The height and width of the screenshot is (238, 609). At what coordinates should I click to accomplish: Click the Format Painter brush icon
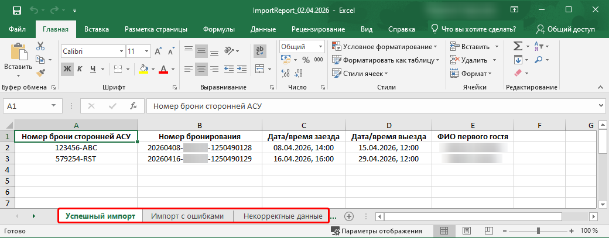coord(40,73)
